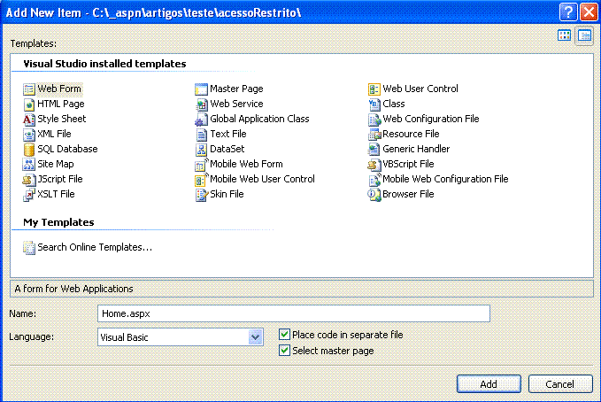This screenshot has width=601, height=402.
Task: Choose the Global Application Class icon
Action: click(201, 119)
